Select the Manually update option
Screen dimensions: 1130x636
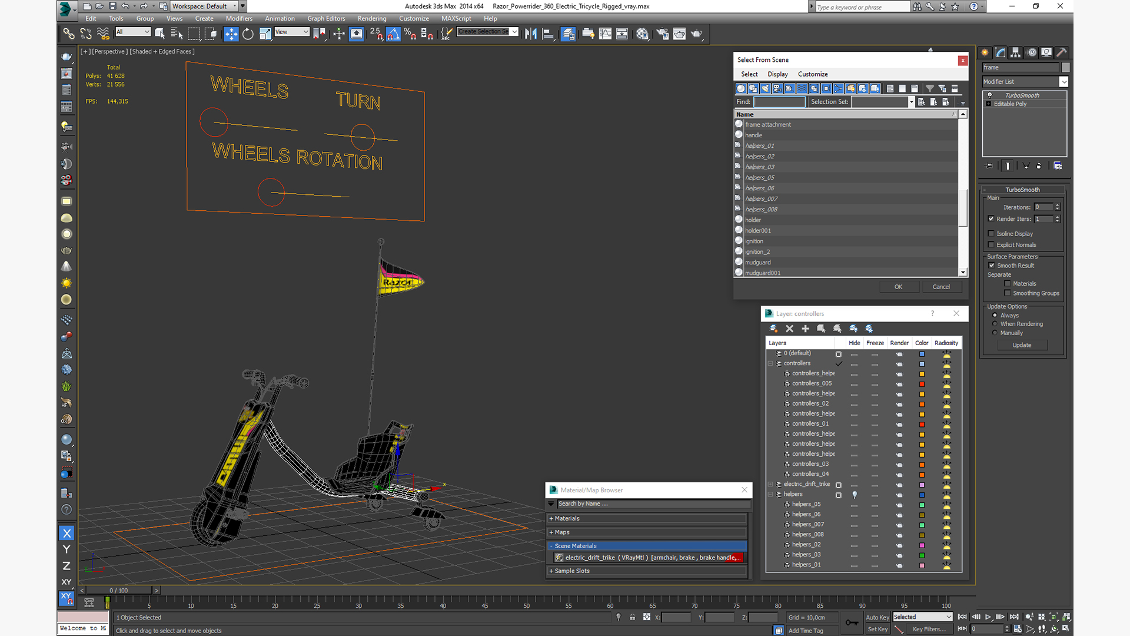pos(995,333)
